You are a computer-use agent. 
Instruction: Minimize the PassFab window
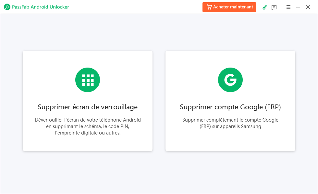(x=298, y=7)
